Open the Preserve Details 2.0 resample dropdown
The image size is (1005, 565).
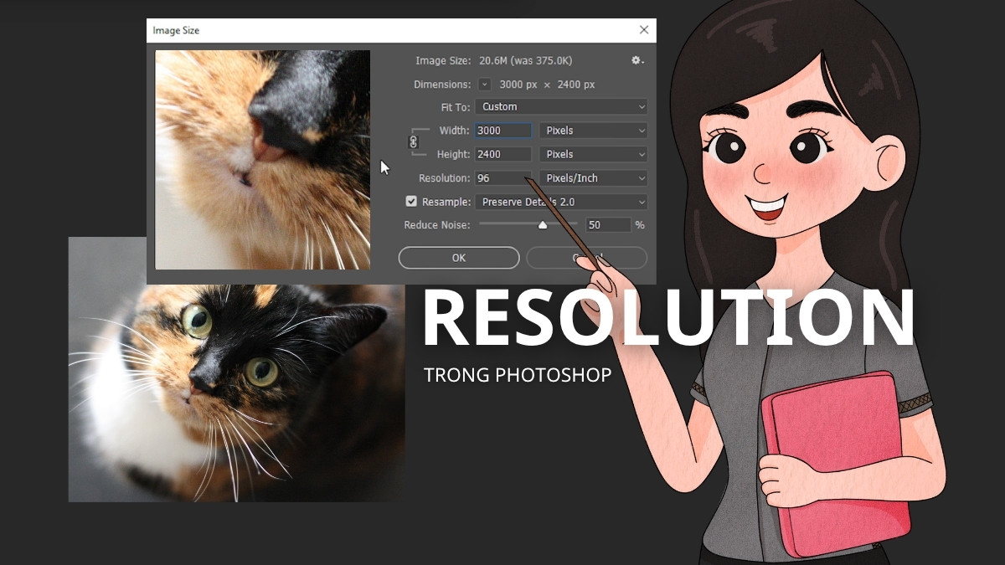561,202
